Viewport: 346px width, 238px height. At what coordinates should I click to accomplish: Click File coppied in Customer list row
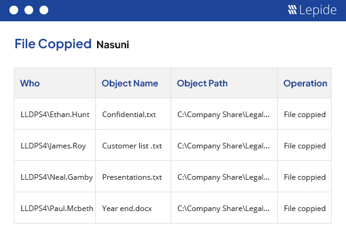tap(305, 146)
